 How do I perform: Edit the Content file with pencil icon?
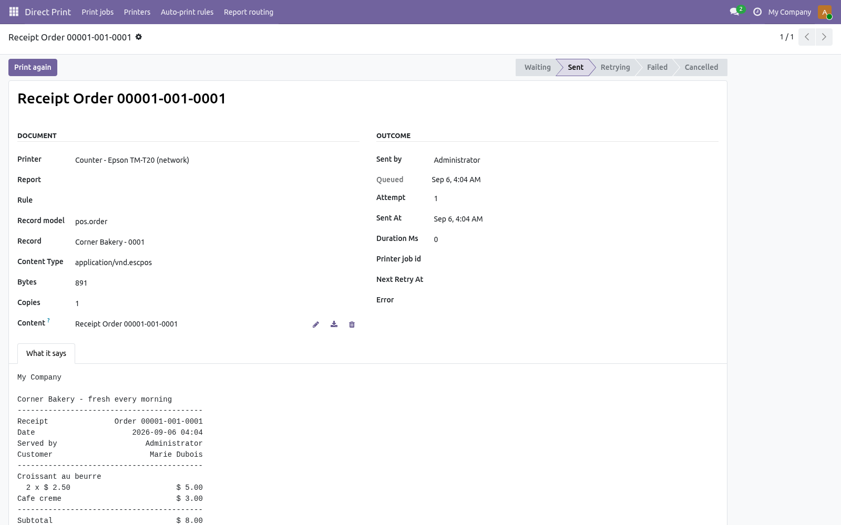(x=316, y=324)
